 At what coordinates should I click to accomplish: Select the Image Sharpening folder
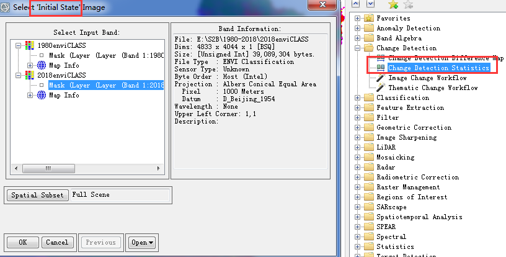point(407,138)
